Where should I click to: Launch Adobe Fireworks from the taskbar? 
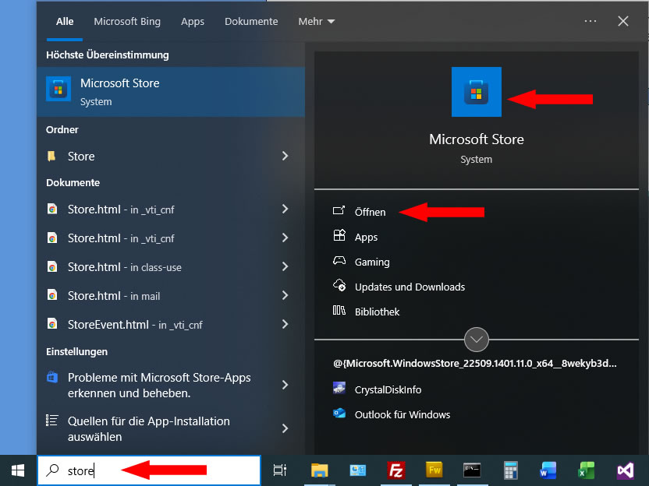tap(434, 470)
